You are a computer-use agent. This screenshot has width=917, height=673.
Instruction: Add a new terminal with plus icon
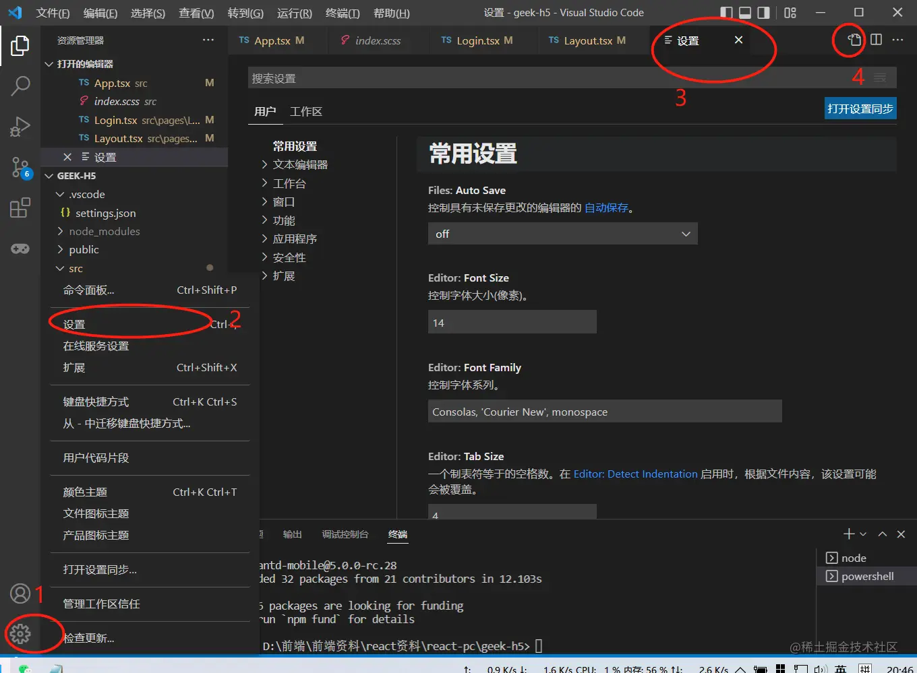point(848,534)
